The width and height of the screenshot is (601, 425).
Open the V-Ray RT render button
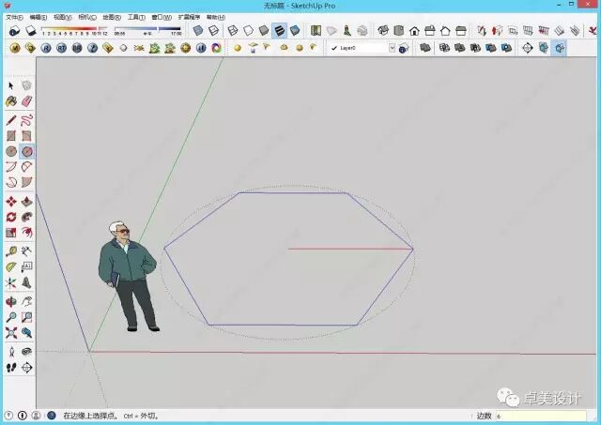pyautogui.click(x=61, y=48)
